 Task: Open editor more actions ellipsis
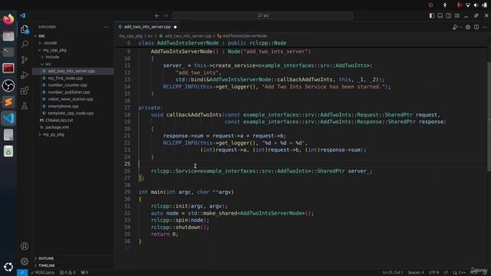pyautogui.click(x=484, y=28)
